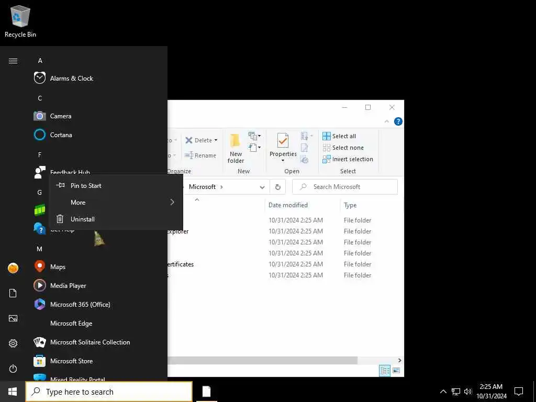Expand the address bar history dropdown
Viewport: 536px width, 402px height.
[x=262, y=187]
